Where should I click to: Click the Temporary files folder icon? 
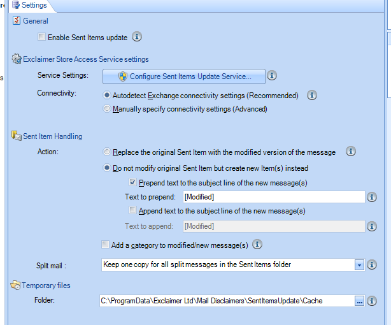(15, 285)
